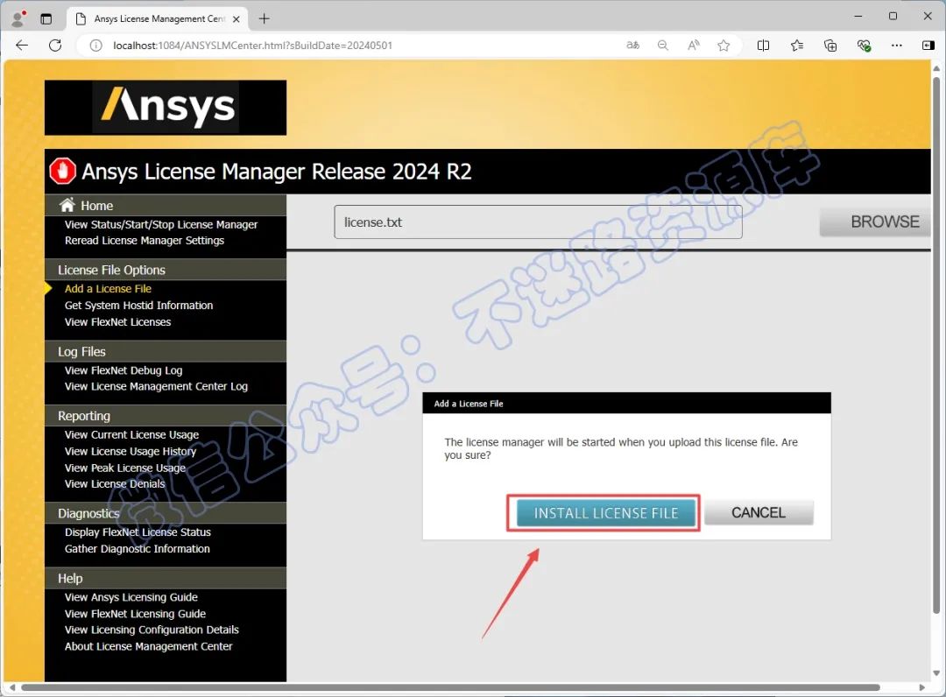Viewport: 946px width, 697px height.
Task: Click the Home house icon
Action: coord(67,205)
